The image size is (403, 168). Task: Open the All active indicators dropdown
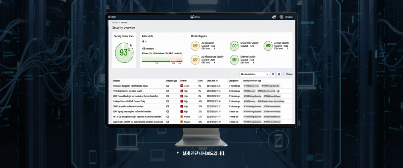point(254,74)
